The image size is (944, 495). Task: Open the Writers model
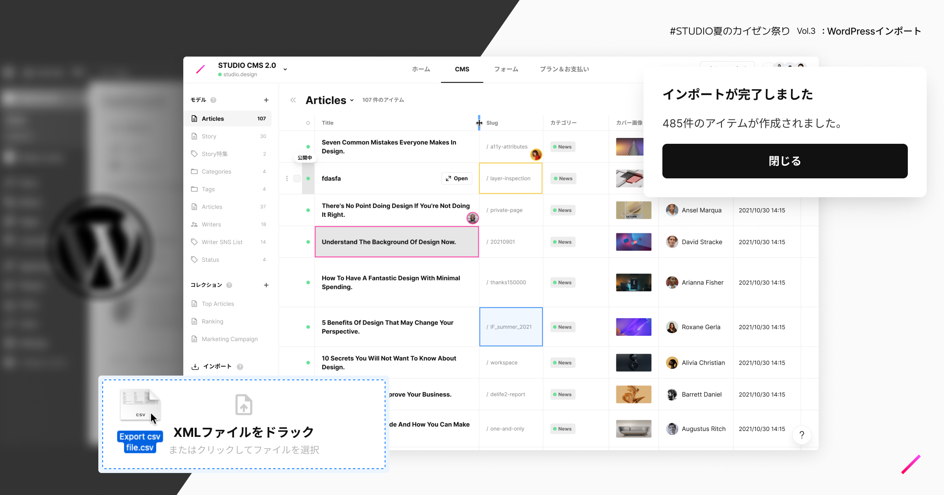click(x=228, y=225)
